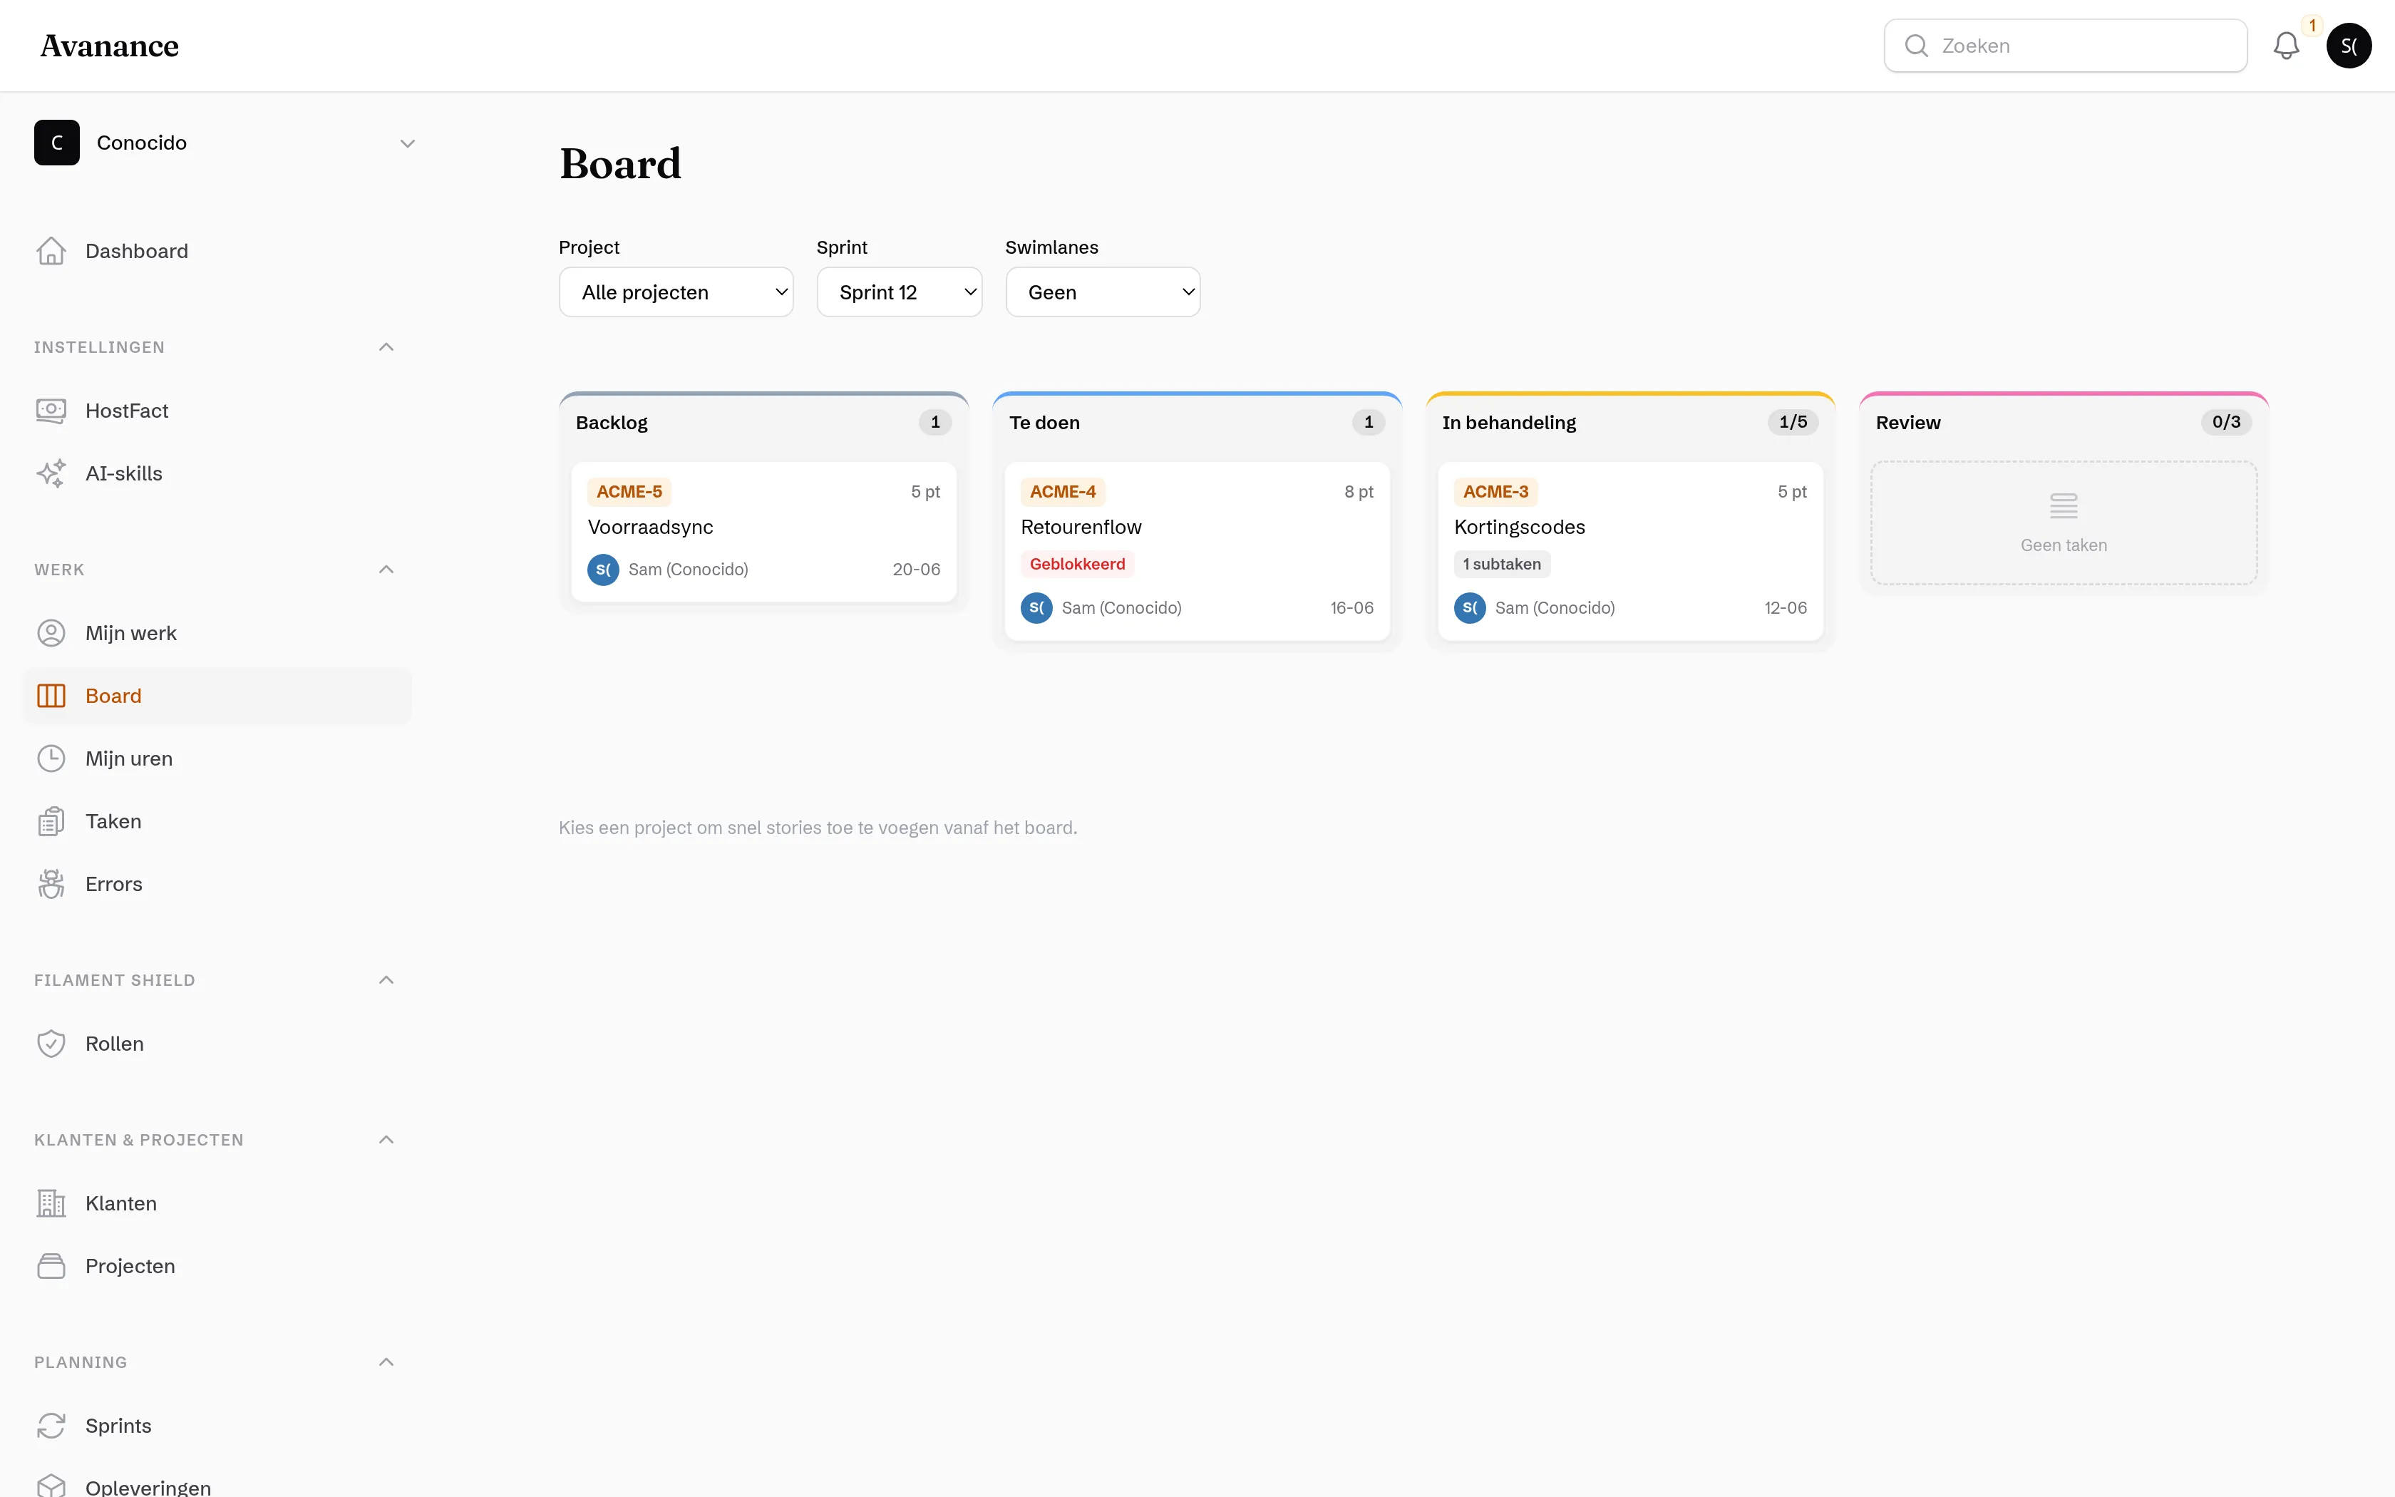Collapse the Instellingen sidebar section
2395x1497 pixels.
(386, 348)
